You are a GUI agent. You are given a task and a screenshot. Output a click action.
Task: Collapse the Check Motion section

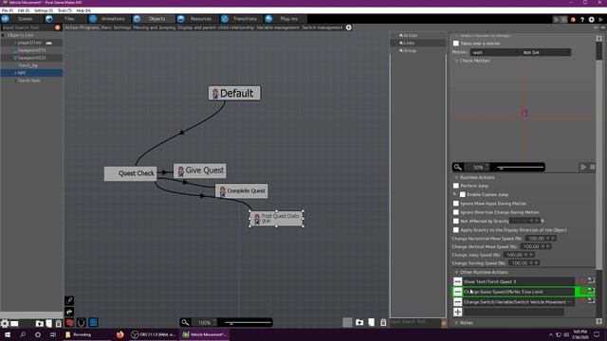(x=456, y=61)
